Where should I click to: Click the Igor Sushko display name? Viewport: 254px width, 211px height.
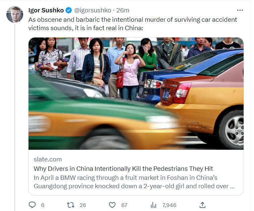click(x=46, y=10)
